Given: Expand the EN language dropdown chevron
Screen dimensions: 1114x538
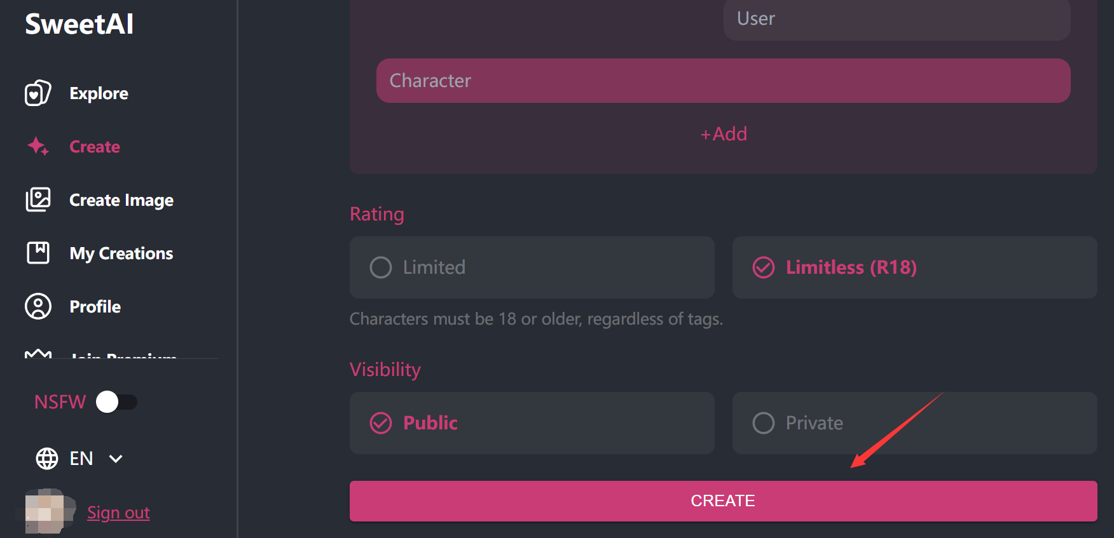Looking at the screenshot, I should (x=116, y=459).
